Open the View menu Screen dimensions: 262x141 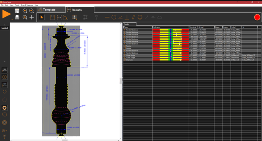[x=12, y=5]
